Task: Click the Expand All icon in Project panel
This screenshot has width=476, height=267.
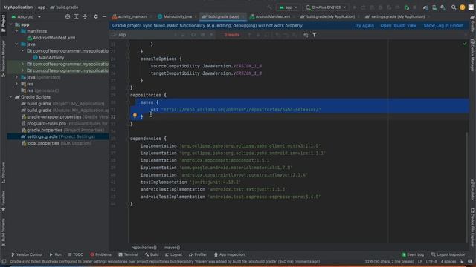Action: pyautogui.click(x=76, y=16)
